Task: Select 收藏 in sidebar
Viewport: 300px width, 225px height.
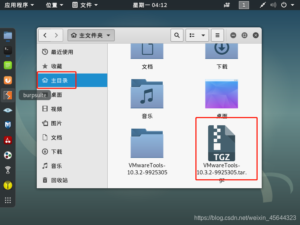Action: pos(72,66)
